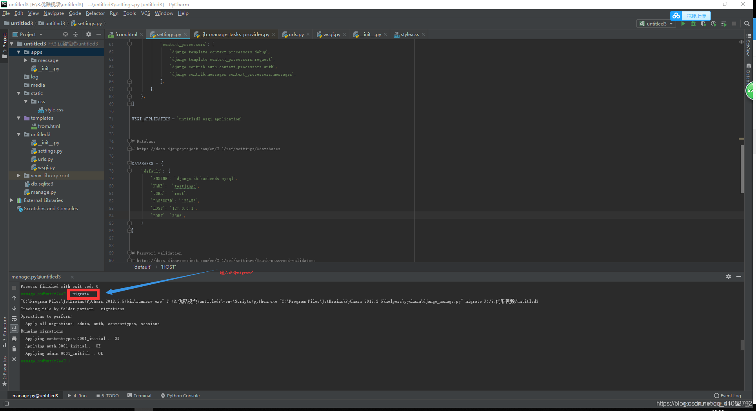Toggle tool window buttons in status bar corner
This screenshot has height=411, width=756.
(6, 404)
